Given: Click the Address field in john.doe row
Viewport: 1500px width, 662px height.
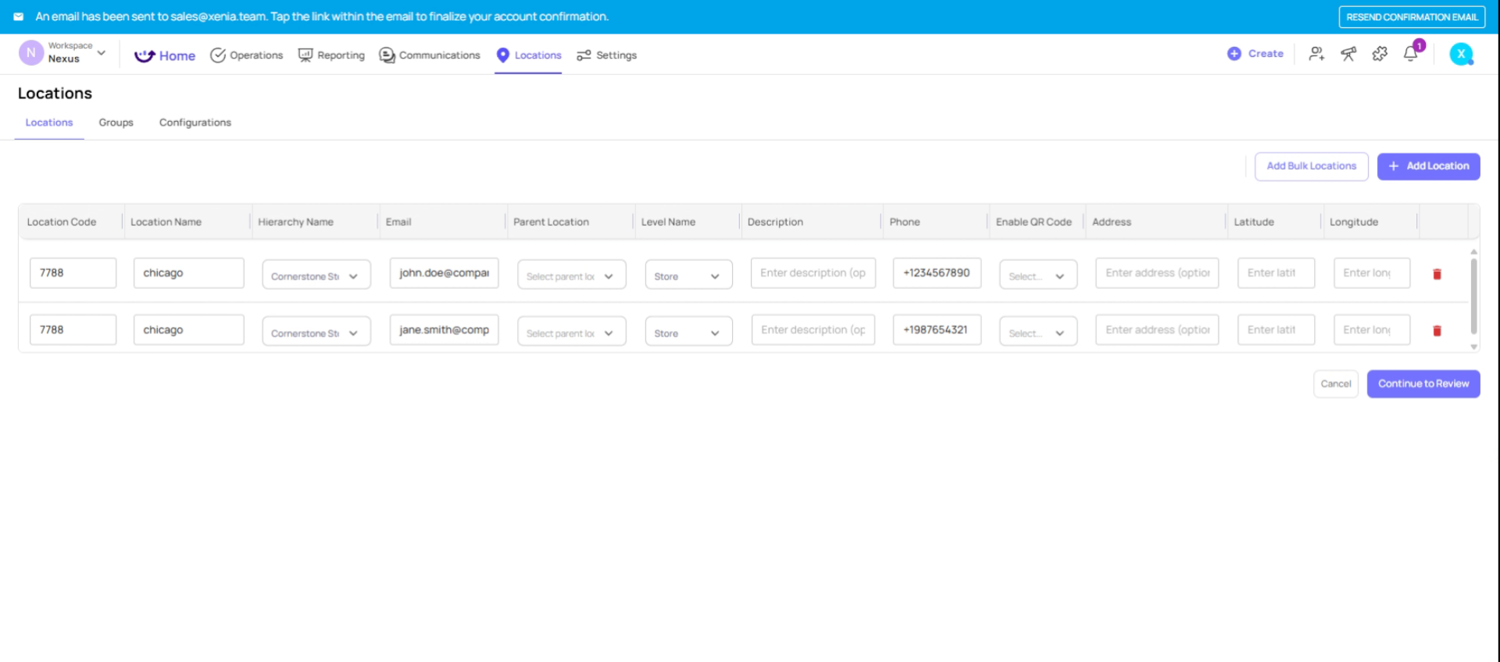Looking at the screenshot, I should point(1157,273).
